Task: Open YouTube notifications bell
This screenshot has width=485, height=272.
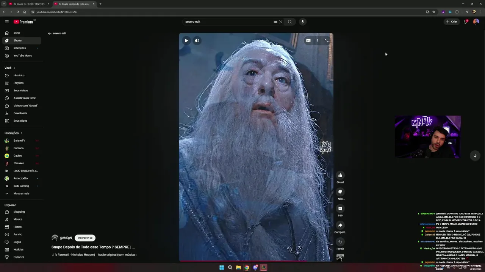Action: [x=466, y=22]
